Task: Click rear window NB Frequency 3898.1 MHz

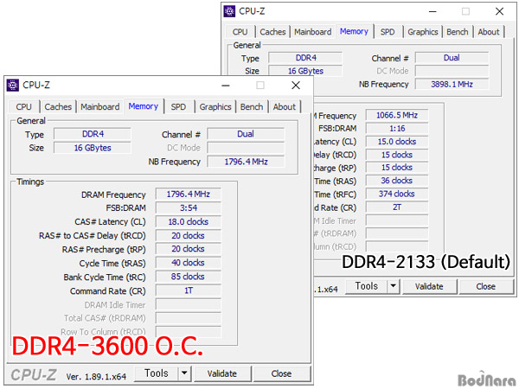Action: [452, 85]
